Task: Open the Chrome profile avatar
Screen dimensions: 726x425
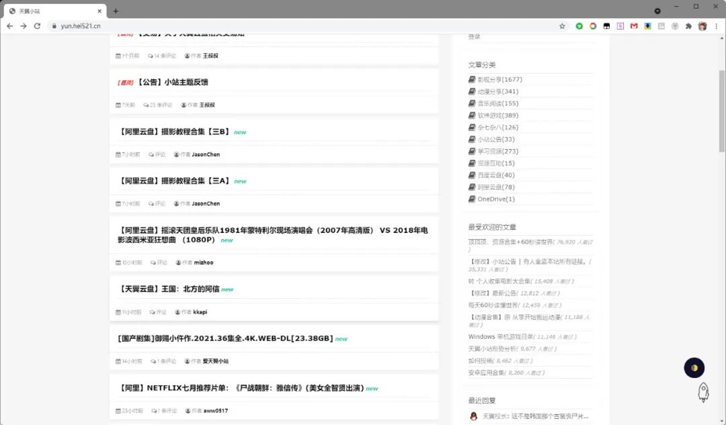Action: coord(702,26)
